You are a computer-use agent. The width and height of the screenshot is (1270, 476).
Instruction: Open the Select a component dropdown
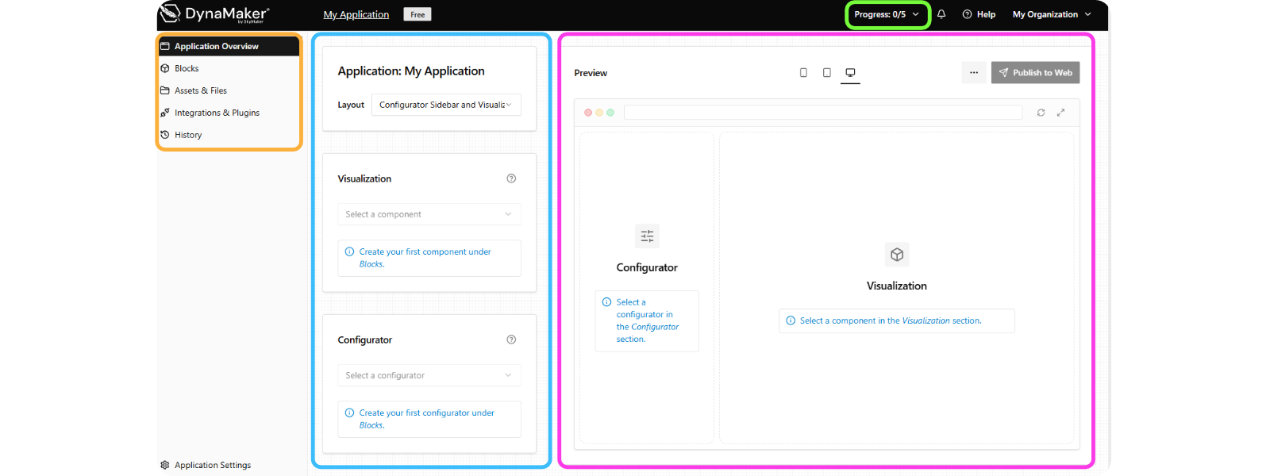pyautogui.click(x=429, y=214)
